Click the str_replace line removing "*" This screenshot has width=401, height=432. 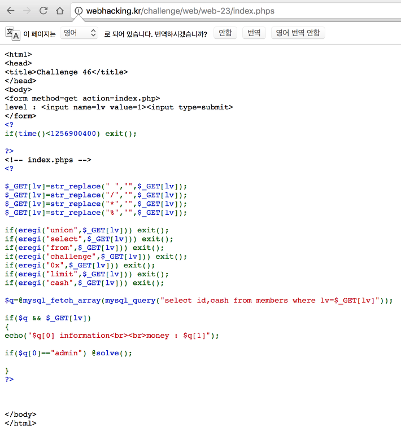coord(96,204)
